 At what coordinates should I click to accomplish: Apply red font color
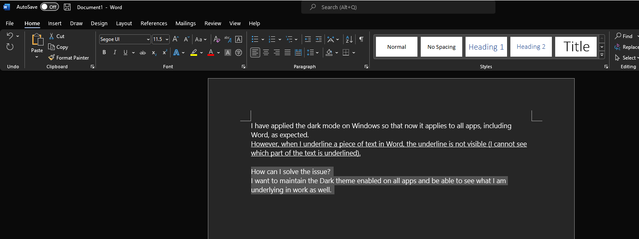tap(211, 53)
